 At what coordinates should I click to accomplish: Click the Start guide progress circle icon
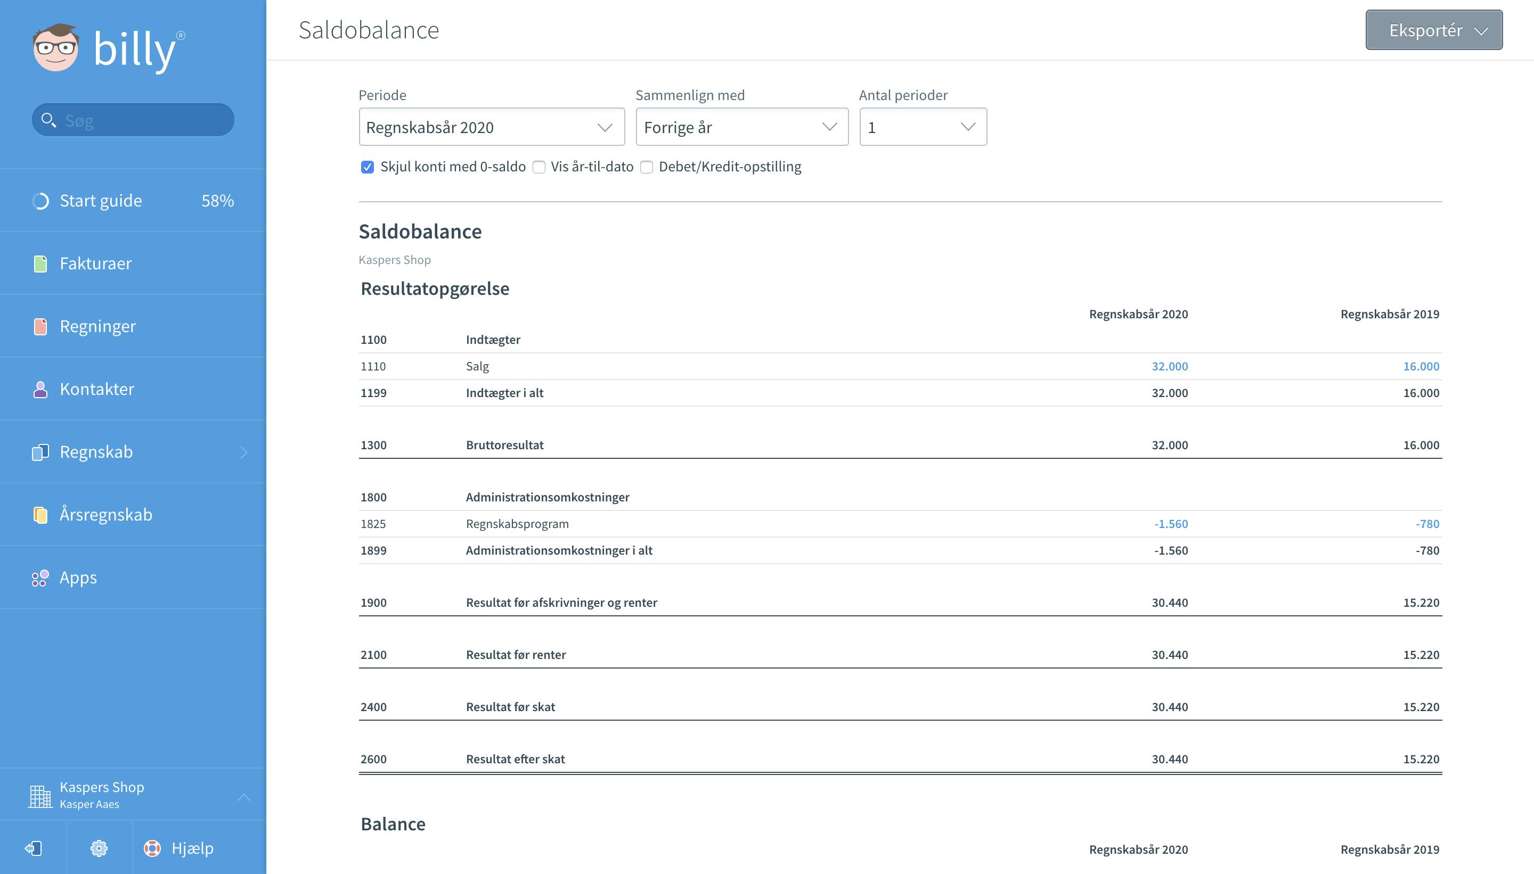coord(40,201)
